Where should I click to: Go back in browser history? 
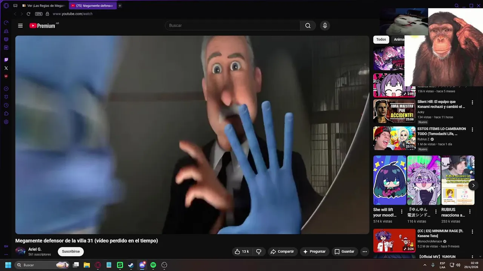(15, 14)
